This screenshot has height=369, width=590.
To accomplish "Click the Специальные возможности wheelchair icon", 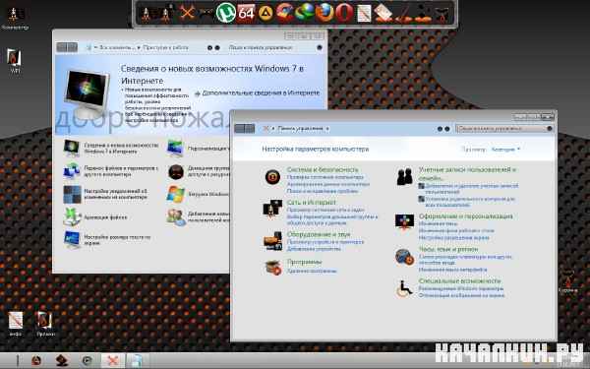I will click(x=404, y=288).
